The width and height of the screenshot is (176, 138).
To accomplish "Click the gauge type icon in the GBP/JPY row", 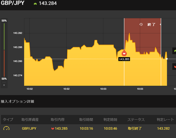I will pyautogui.click(x=6, y=128).
